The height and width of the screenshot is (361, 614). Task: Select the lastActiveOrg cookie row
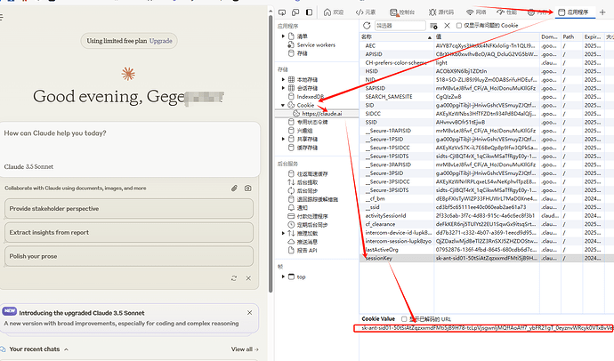click(487, 250)
